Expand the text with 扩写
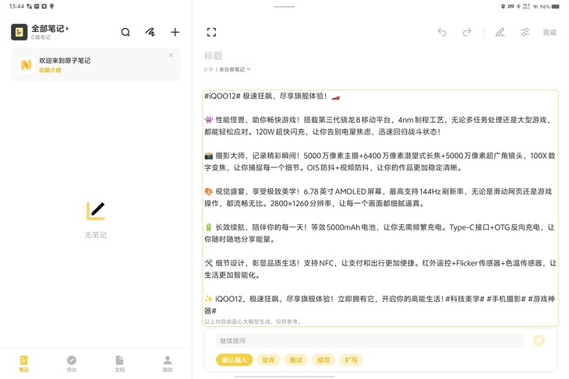Viewport: 569px width, 379px height. click(x=351, y=360)
